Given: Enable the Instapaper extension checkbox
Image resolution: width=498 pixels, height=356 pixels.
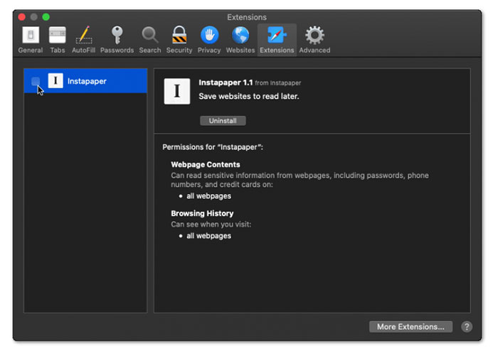Looking at the screenshot, I should pyautogui.click(x=36, y=82).
